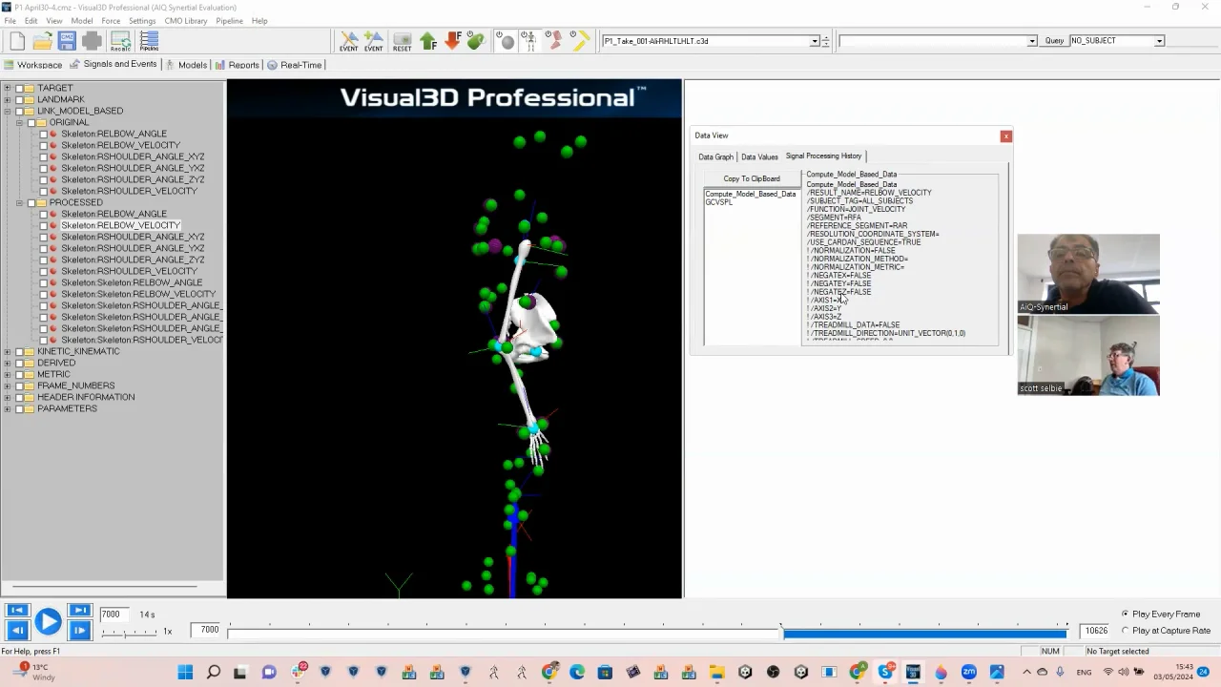Open Windows Start menu
1221x687 pixels.
coord(185,673)
